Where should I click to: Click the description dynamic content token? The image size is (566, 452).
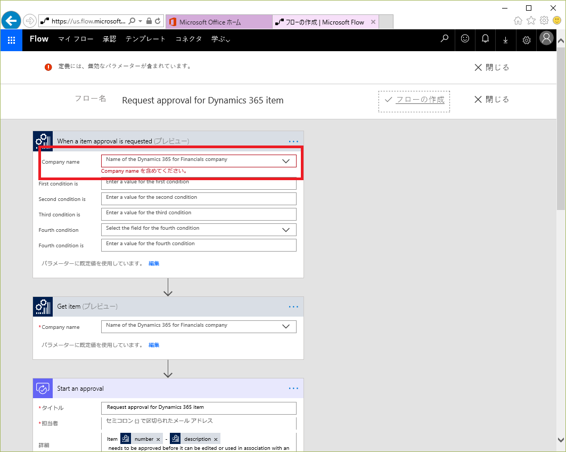[x=194, y=439]
